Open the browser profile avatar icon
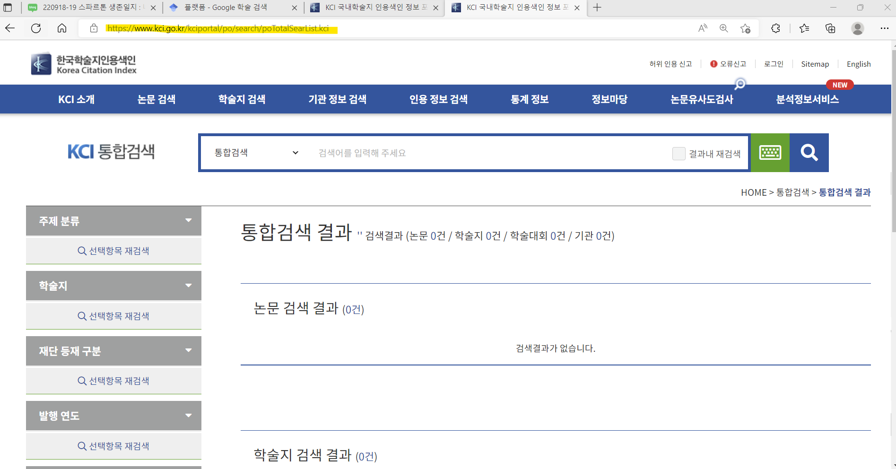The image size is (896, 469). [x=857, y=28]
